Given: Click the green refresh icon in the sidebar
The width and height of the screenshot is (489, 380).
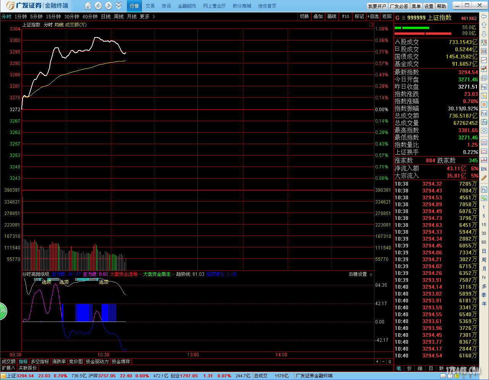Looking at the screenshot, I should pyautogui.click(x=484, y=198).
